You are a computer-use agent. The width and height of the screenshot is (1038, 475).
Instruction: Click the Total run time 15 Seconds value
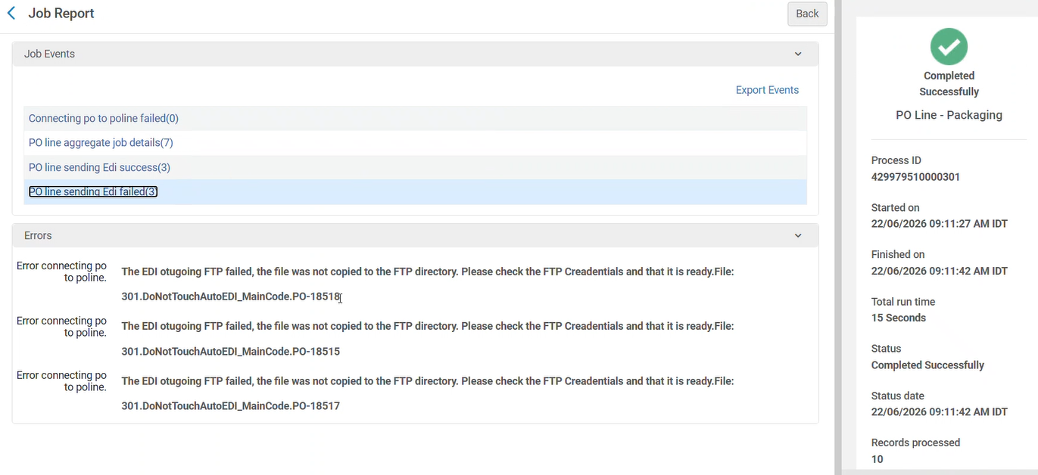899,318
